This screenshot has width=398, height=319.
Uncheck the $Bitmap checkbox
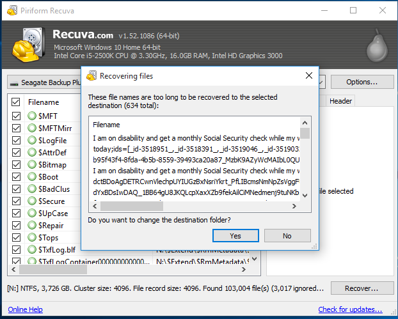16,164
